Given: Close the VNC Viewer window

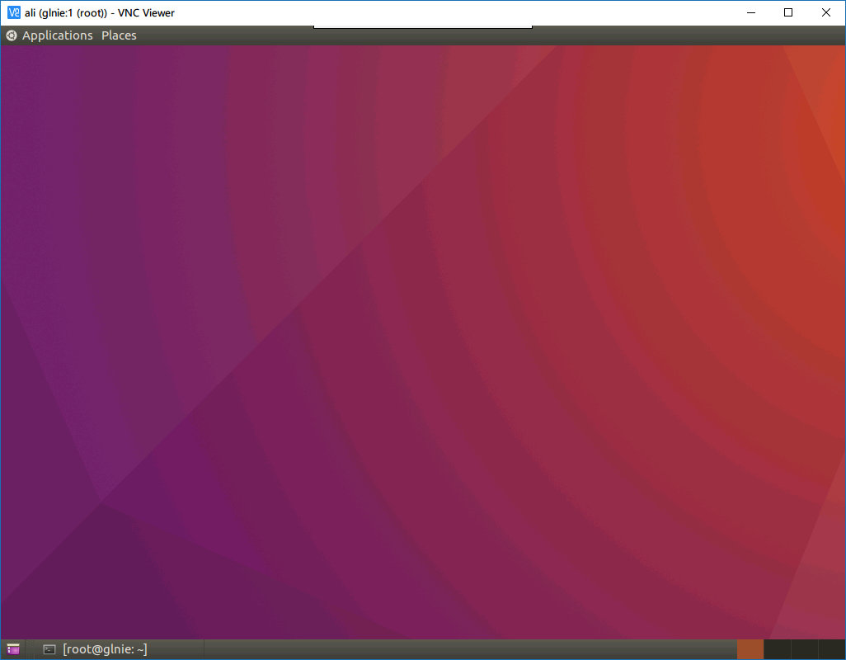Looking at the screenshot, I should point(826,12).
